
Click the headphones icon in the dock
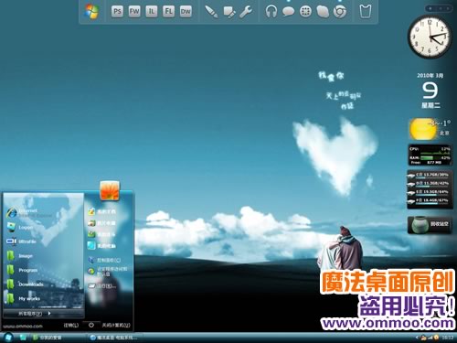click(271, 12)
